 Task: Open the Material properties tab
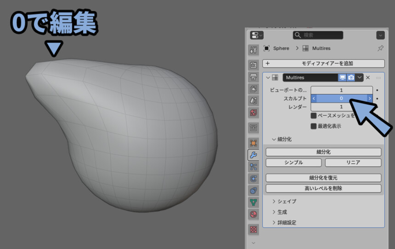tap(254, 214)
